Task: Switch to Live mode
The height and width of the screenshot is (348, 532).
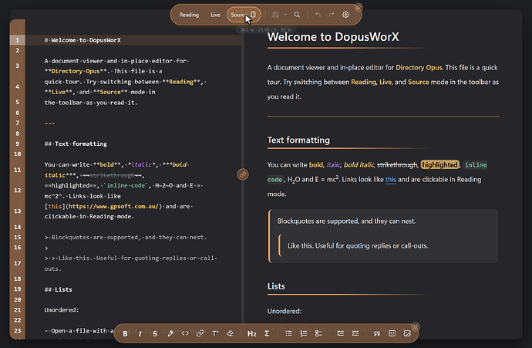Action: 215,15
